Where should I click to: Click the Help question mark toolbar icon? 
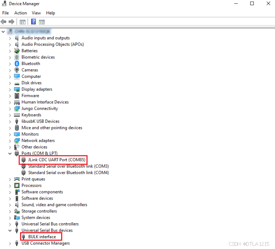tap(33, 22)
